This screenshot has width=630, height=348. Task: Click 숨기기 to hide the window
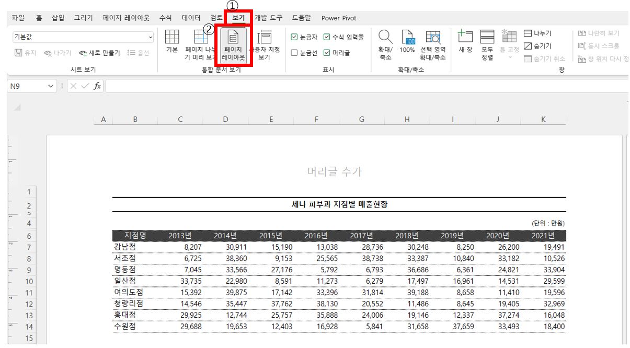point(537,46)
